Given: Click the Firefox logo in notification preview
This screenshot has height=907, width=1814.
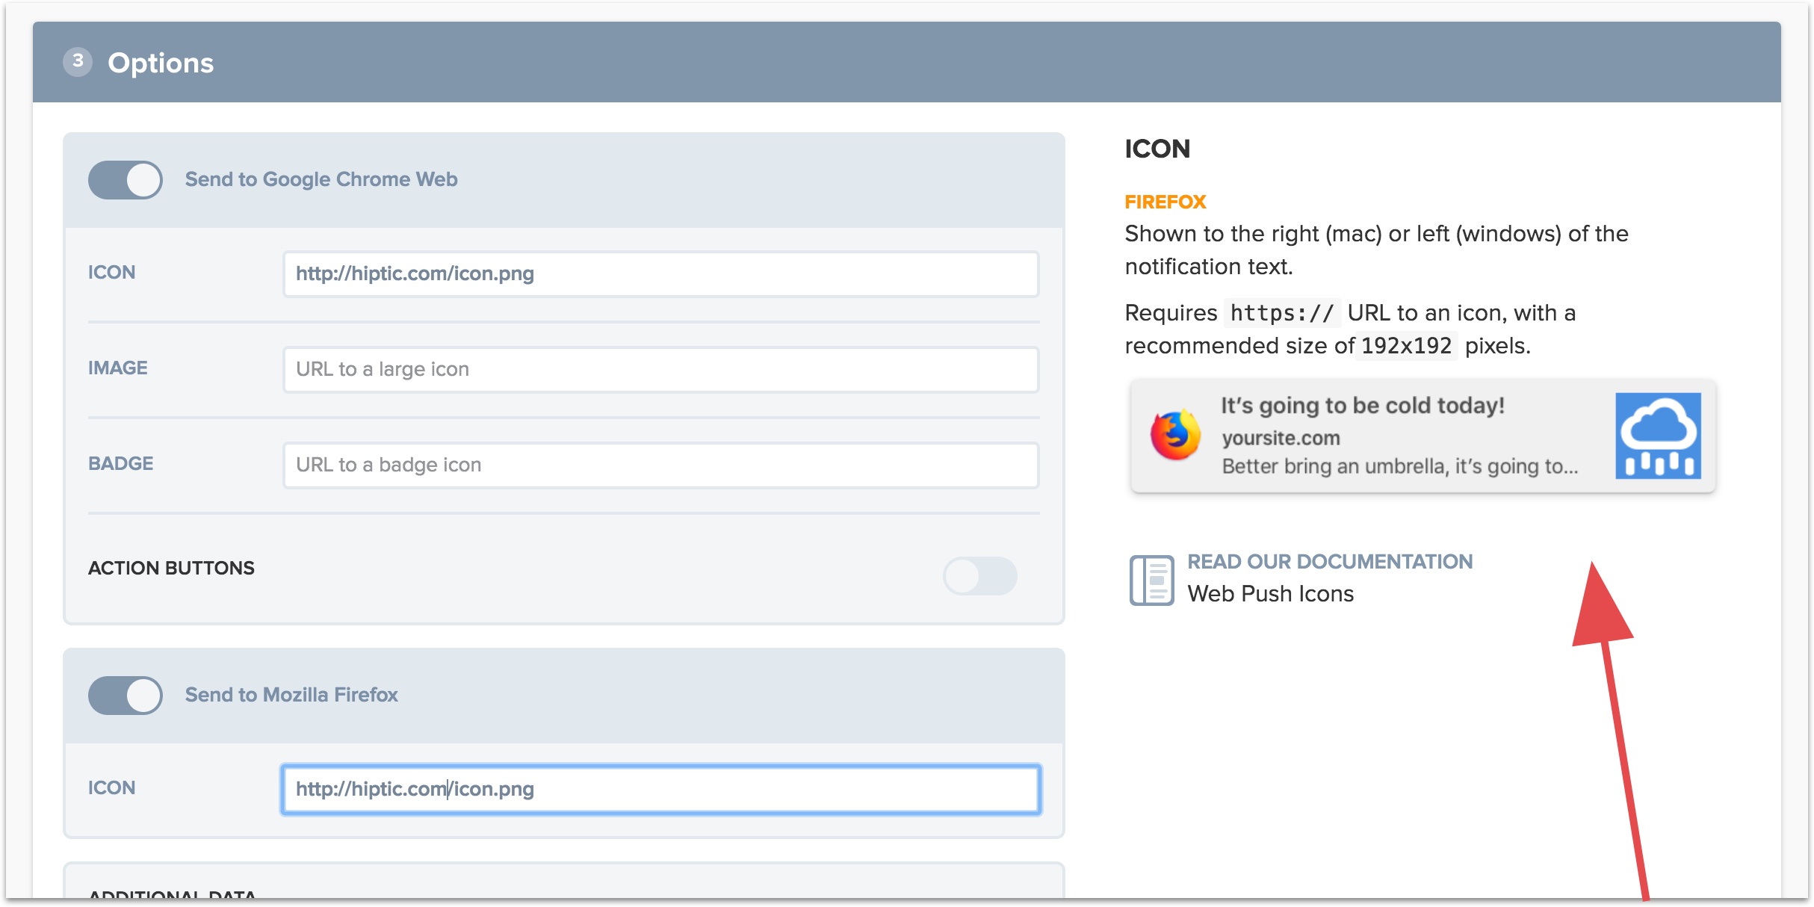Looking at the screenshot, I should pyautogui.click(x=1175, y=435).
